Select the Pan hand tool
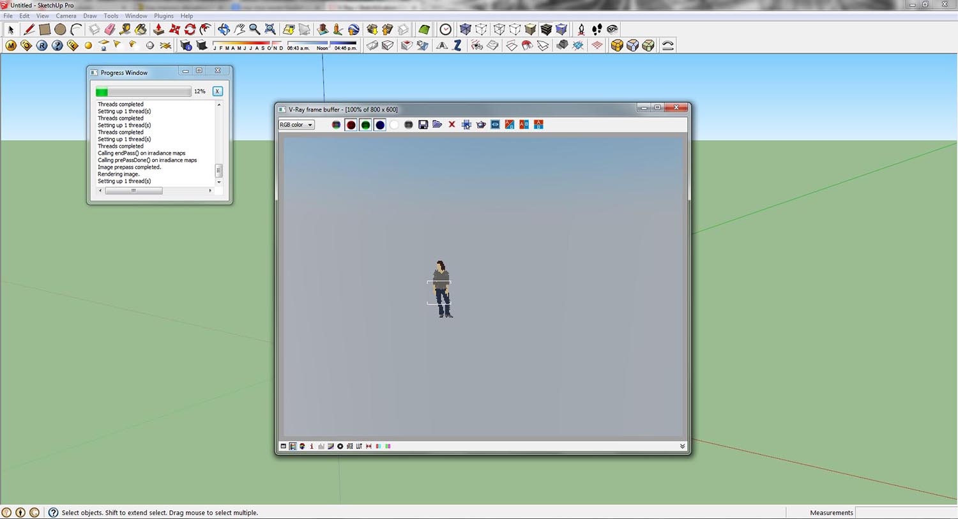Screen dimensions: 958x519 (240, 29)
